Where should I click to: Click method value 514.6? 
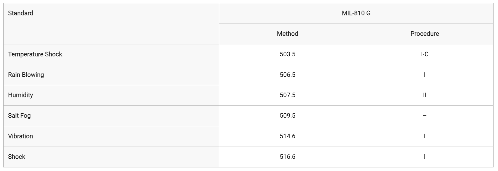click(x=287, y=136)
